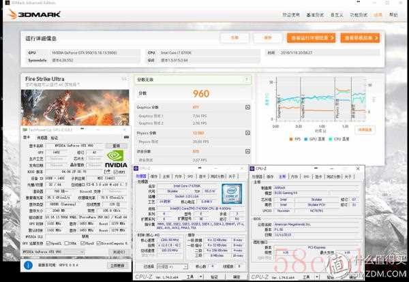Expand the Physics score section

tap(248, 133)
